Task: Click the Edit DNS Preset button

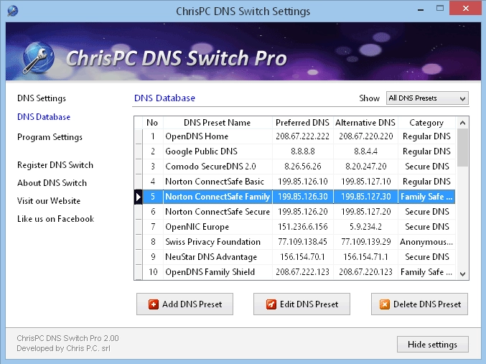Action: (302, 304)
